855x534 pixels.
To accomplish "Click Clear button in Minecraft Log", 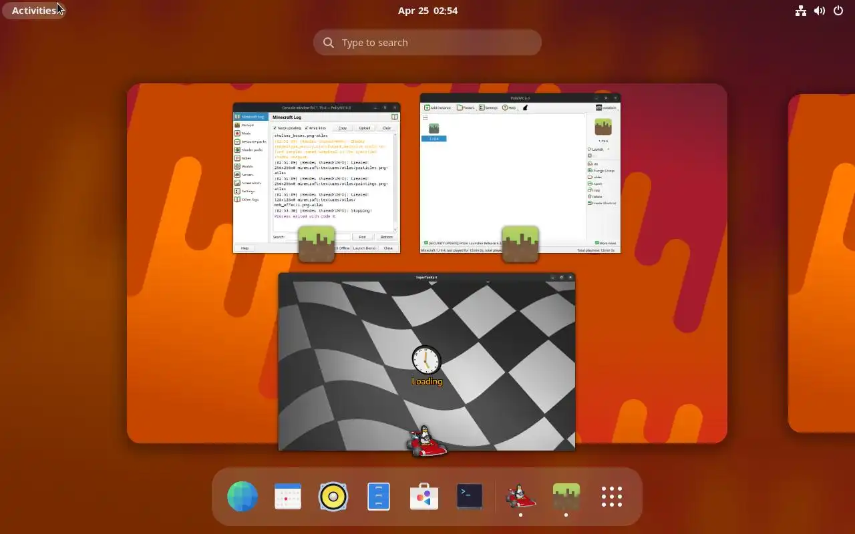I will point(387,127).
